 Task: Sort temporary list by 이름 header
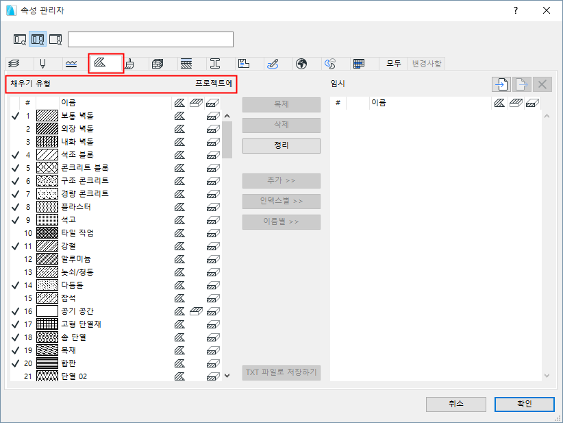pyautogui.click(x=430, y=103)
